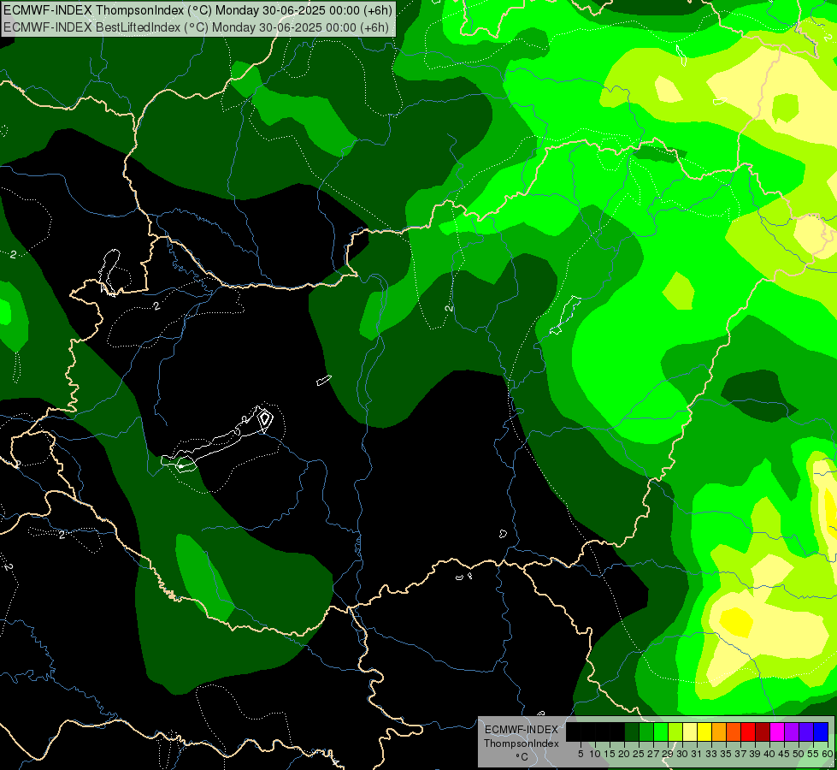
Task: Click the medium green 25-27 legend swatch
Action: [x=646, y=731]
